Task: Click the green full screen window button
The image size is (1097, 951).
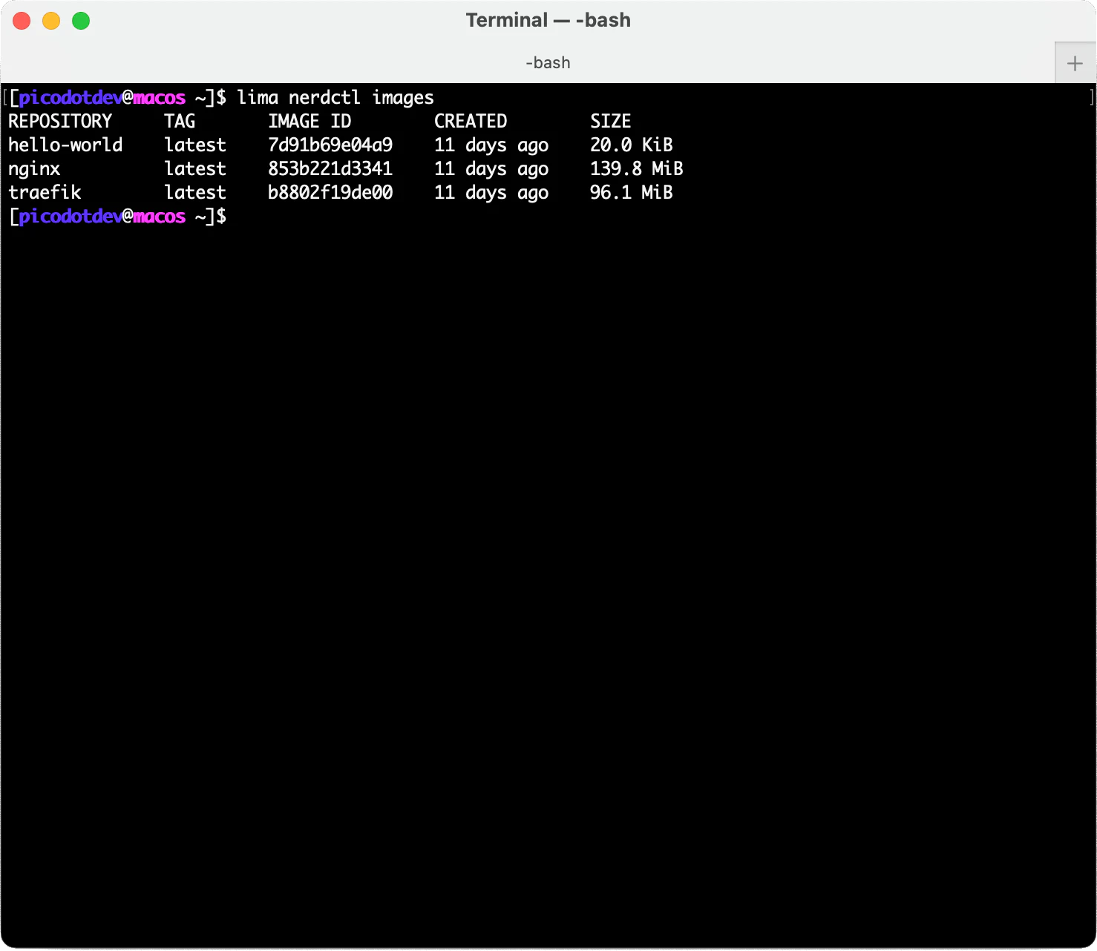Action: click(81, 21)
